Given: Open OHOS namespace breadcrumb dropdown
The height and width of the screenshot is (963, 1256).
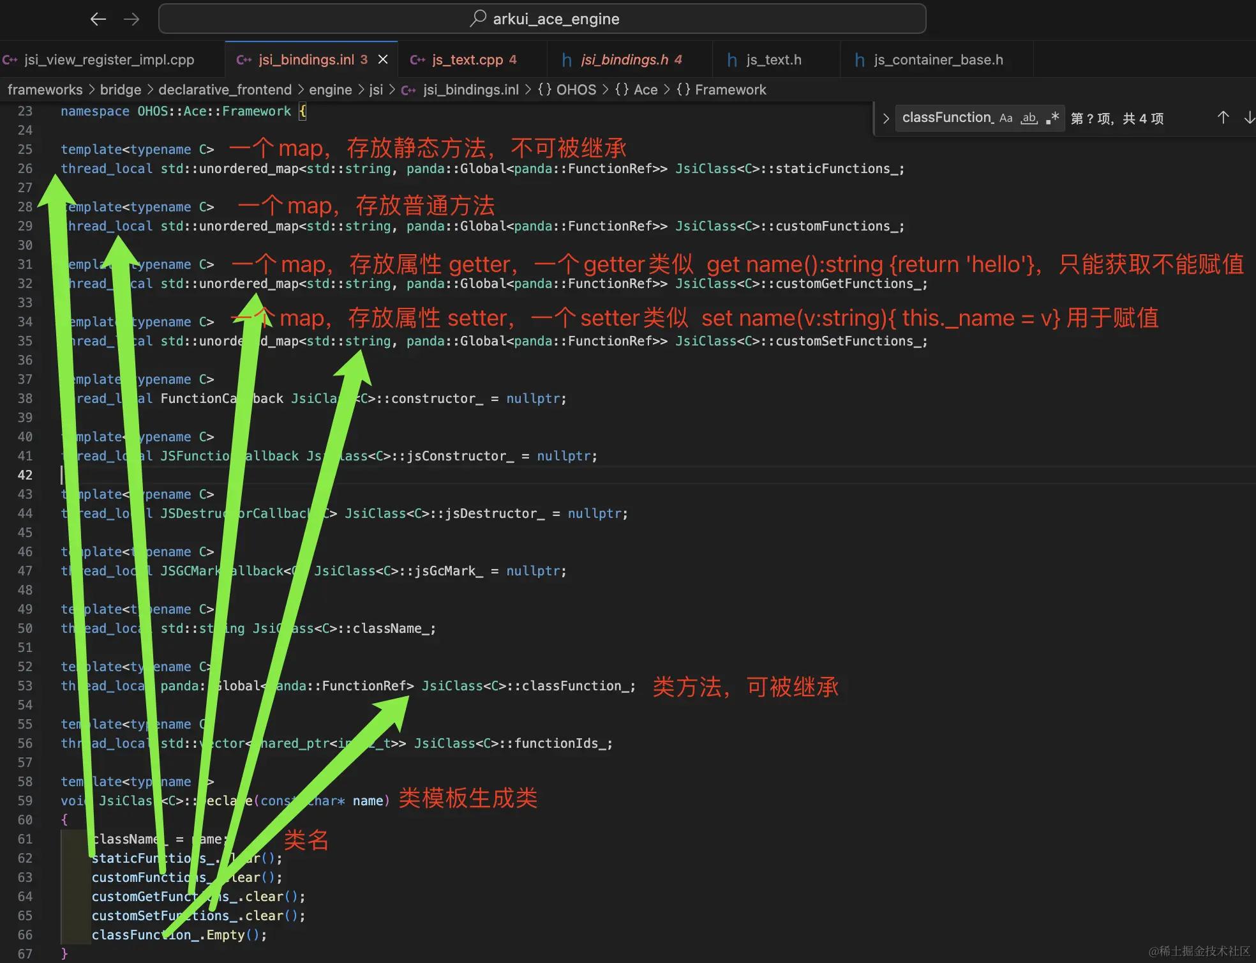Looking at the screenshot, I should [567, 90].
